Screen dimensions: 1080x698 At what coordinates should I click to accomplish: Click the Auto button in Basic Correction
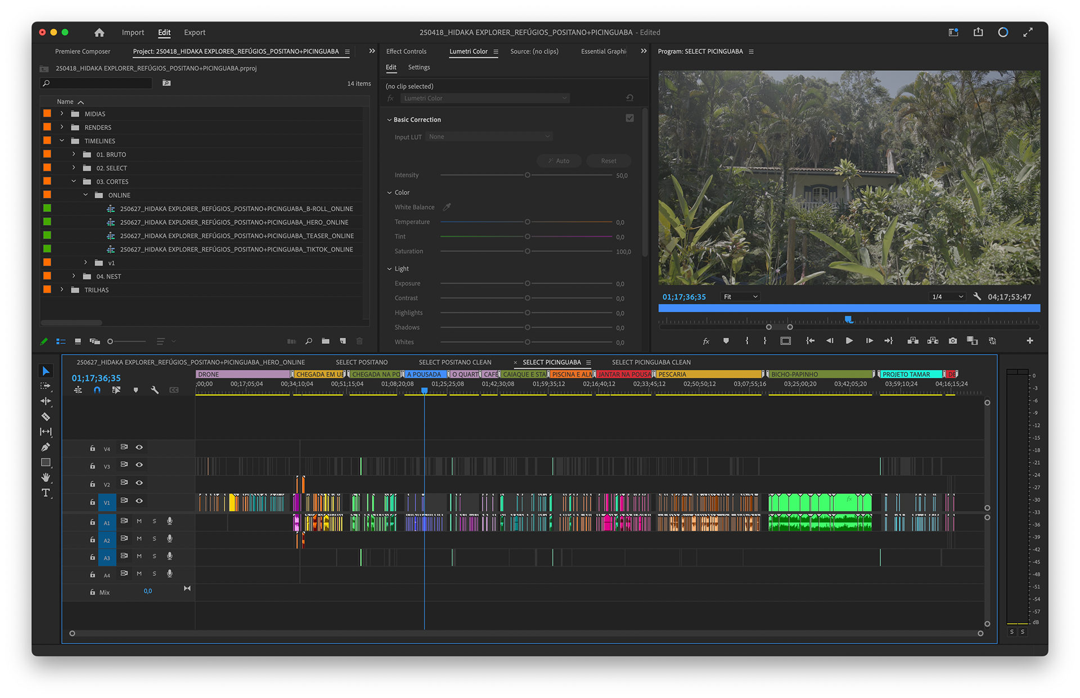pyautogui.click(x=559, y=161)
